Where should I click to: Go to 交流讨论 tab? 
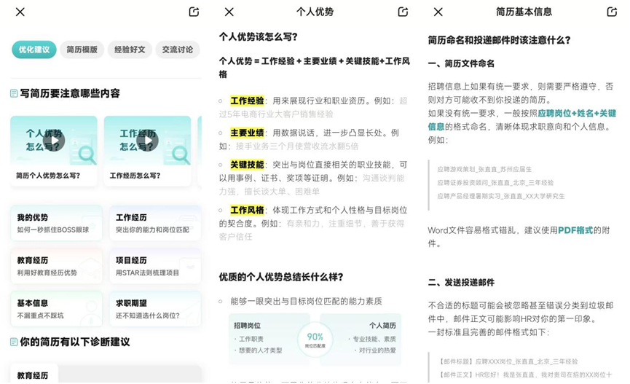click(x=178, y=50)
